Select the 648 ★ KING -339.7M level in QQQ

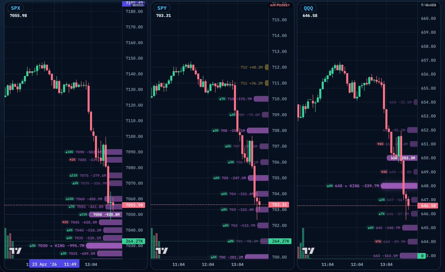(357, 186)
